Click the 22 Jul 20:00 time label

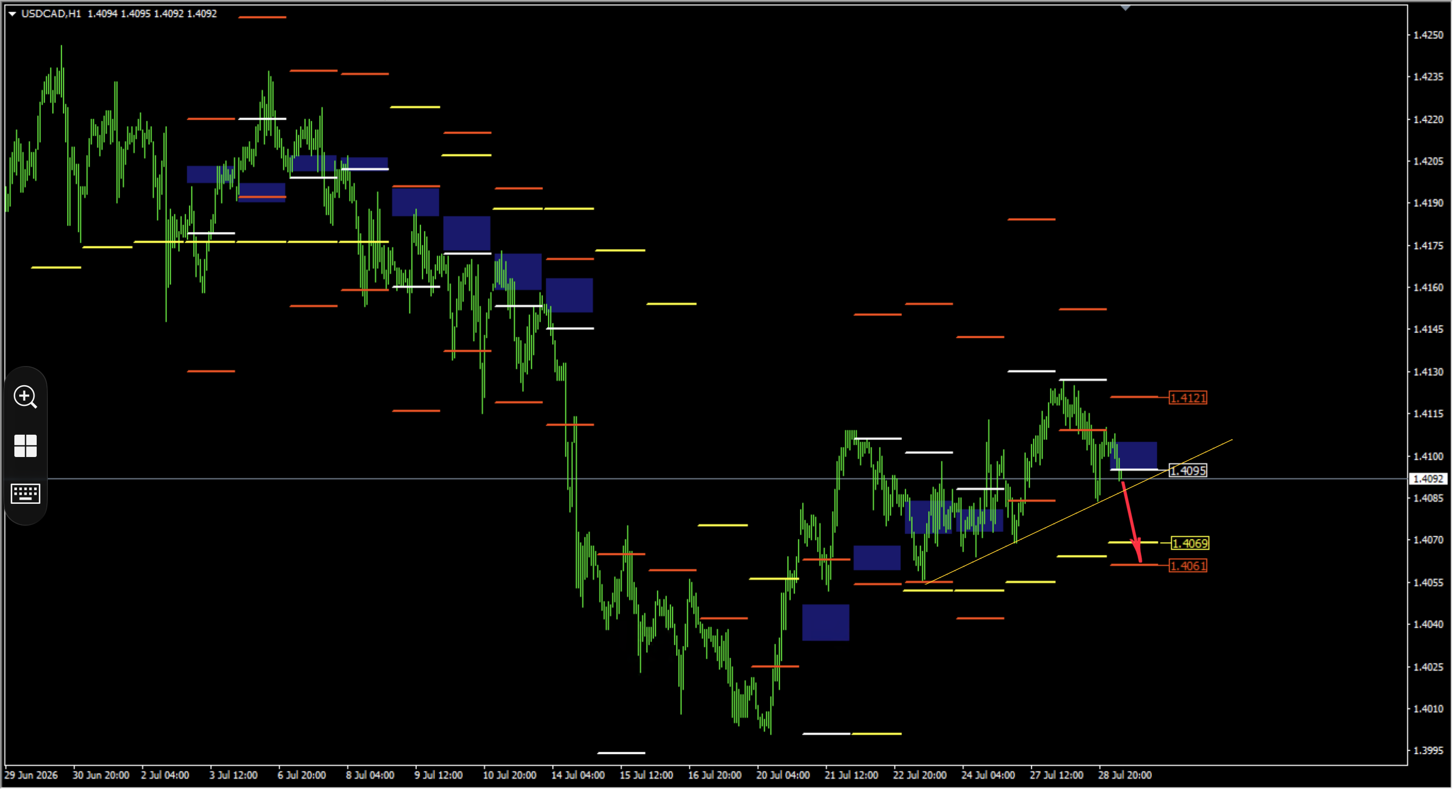(920, 776)
